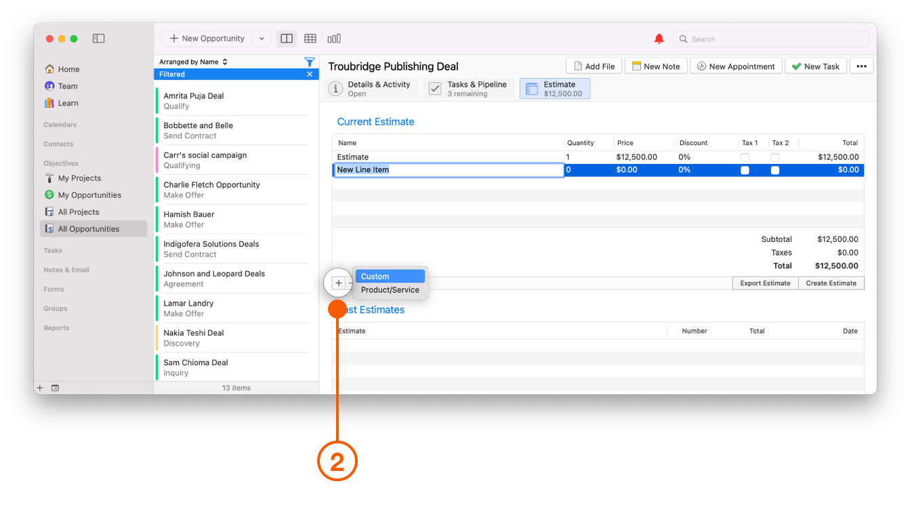Check Tax 2 for New Line Item

[x=775, y=170]
